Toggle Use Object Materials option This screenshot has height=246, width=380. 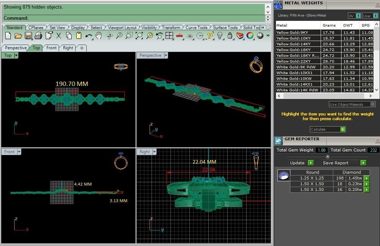pyautogui.click(x=352, y=104)
